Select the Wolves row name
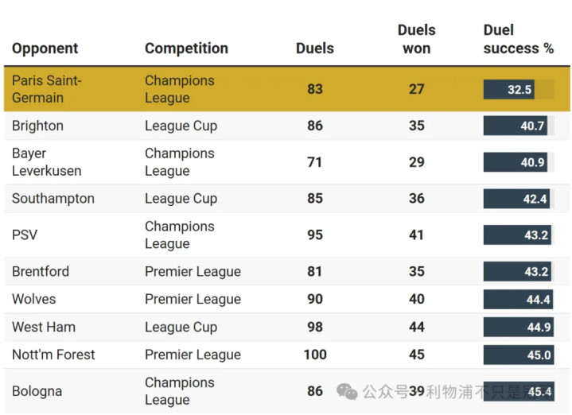Viewport: 572px width, 415px height. [x=33, y=300]
